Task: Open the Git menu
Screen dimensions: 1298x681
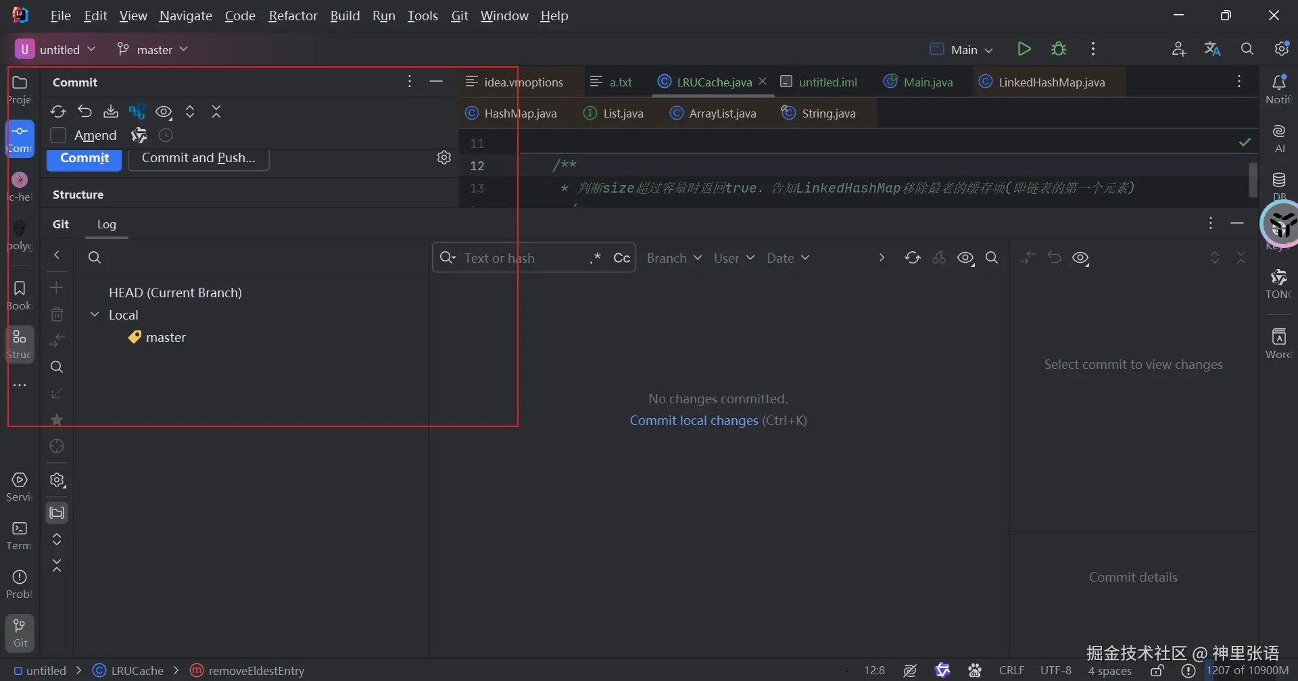Action: point(460,16)
